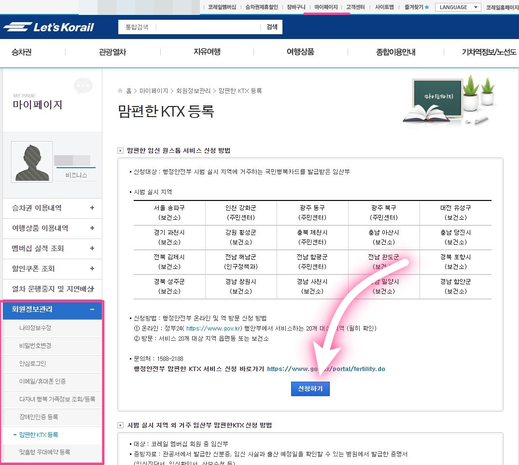Click the 회원정보관리 breadcrumb link
Screen dimensions: 519x465
193,91
